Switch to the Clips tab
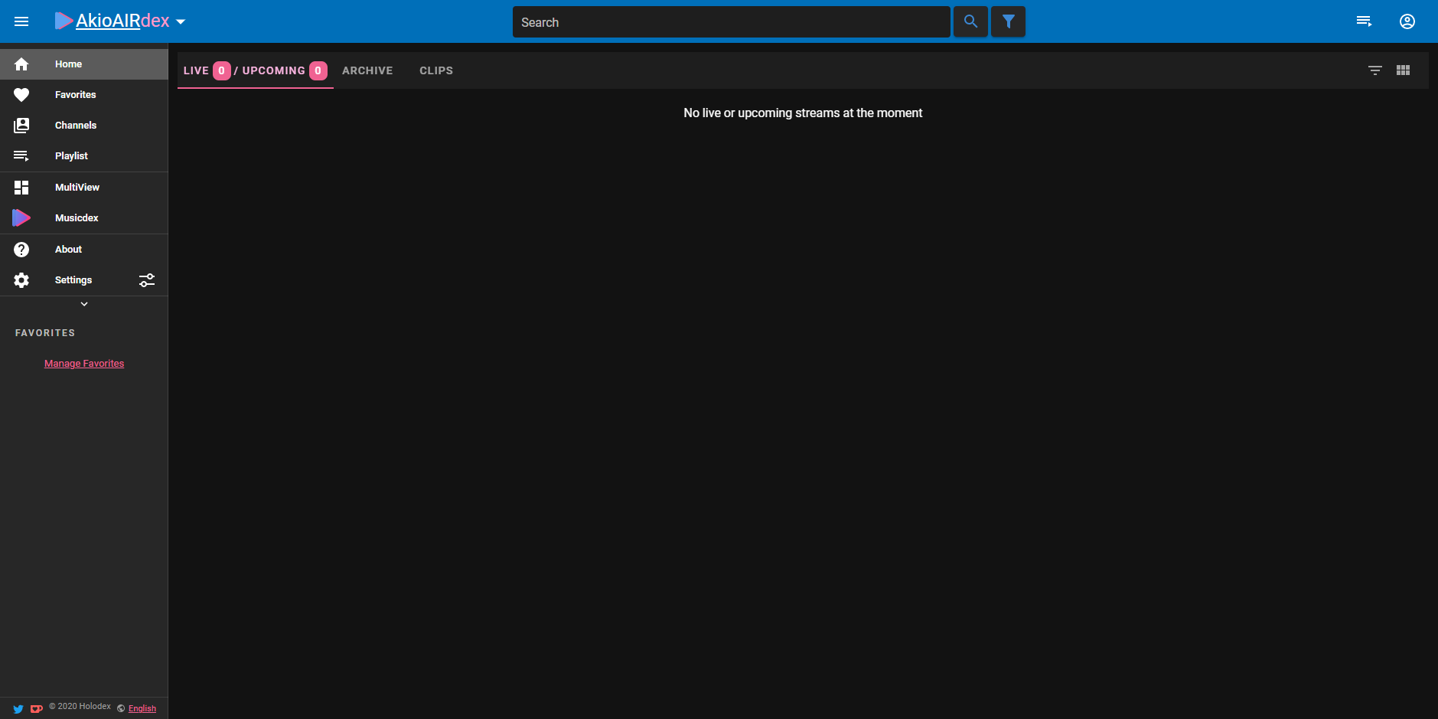 coord(436,70)
